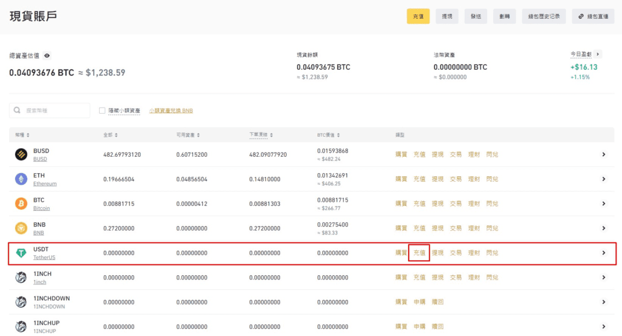The height and width of the screenshot is (336, 622).
Task: Click 閃兌 in the USDT row
Action: 492,253
